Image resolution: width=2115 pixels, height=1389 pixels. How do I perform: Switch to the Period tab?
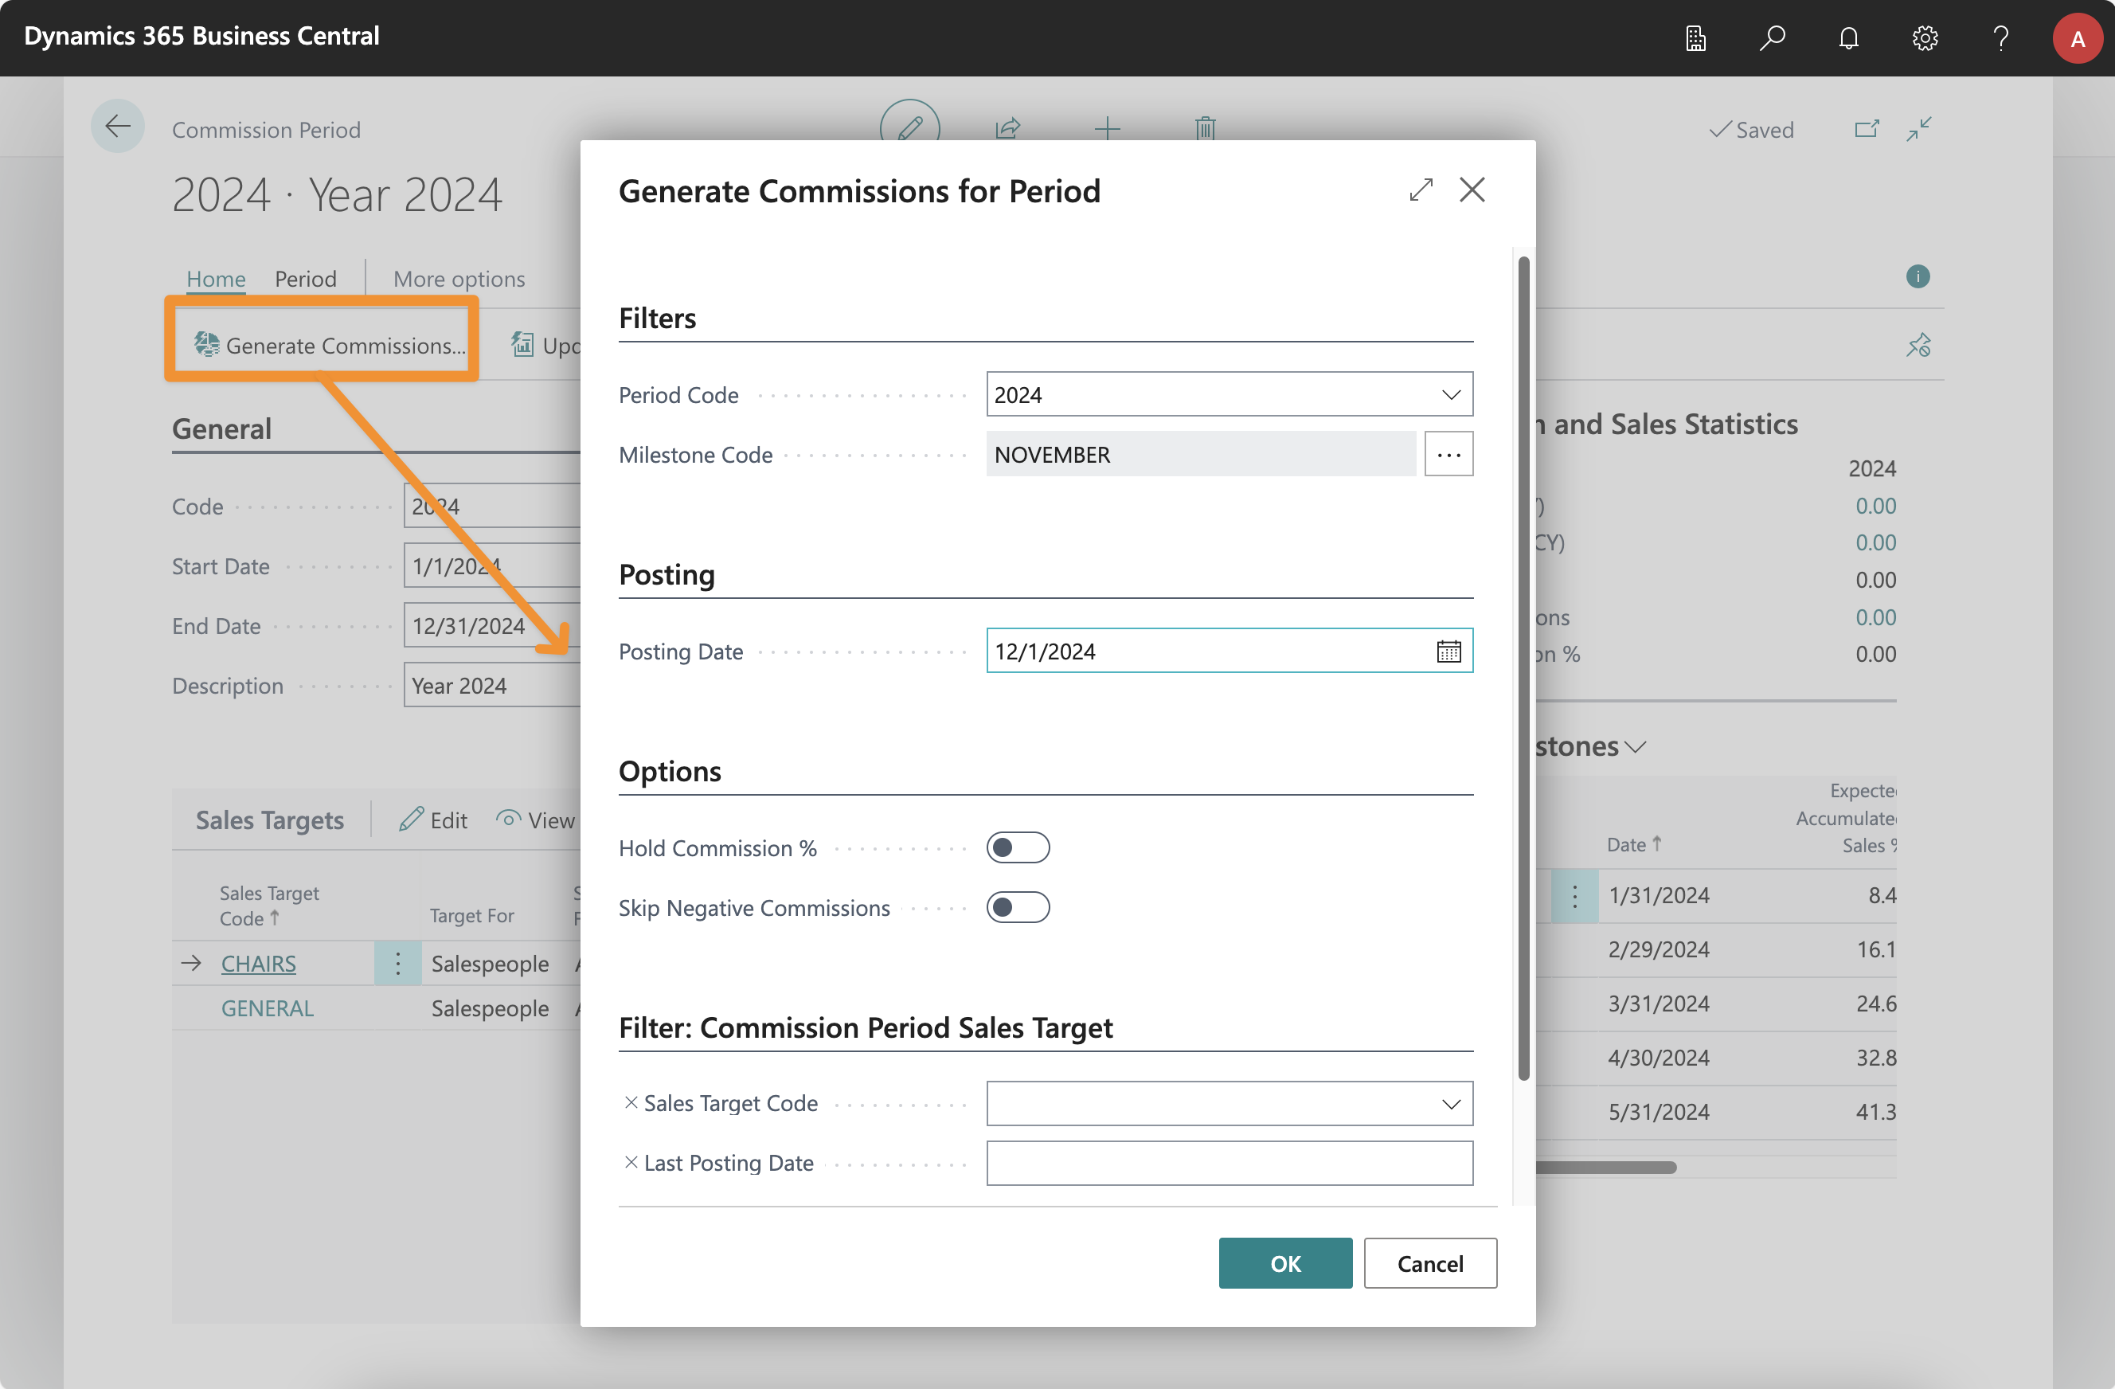pyautogui.click(x=305, y=277)
